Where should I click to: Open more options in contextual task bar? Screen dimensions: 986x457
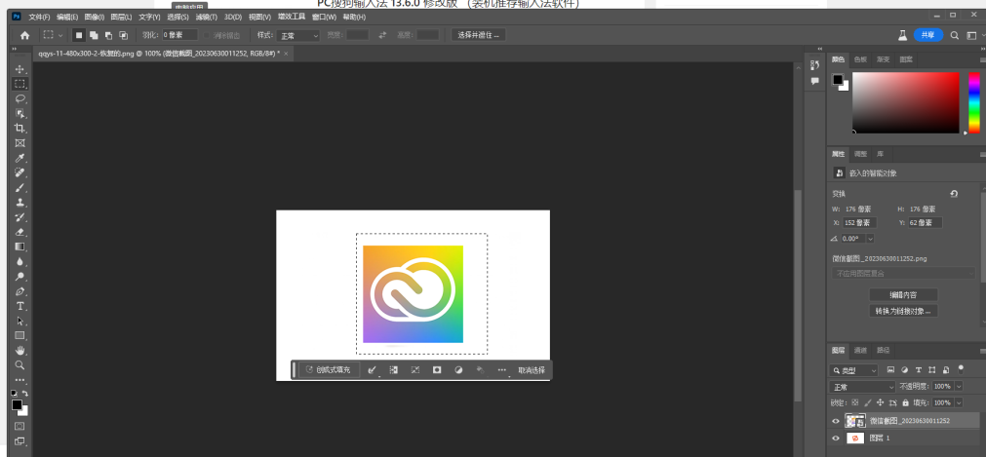point(502,370)
